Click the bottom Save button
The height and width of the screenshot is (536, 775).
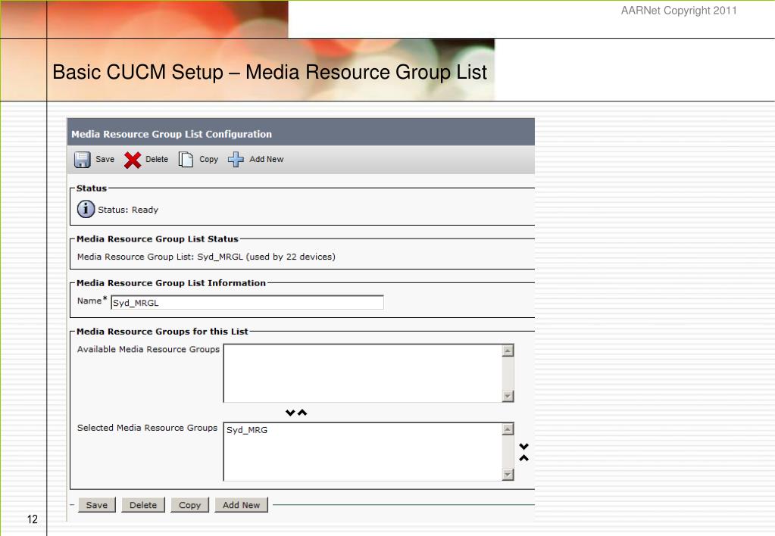[97, 505]
